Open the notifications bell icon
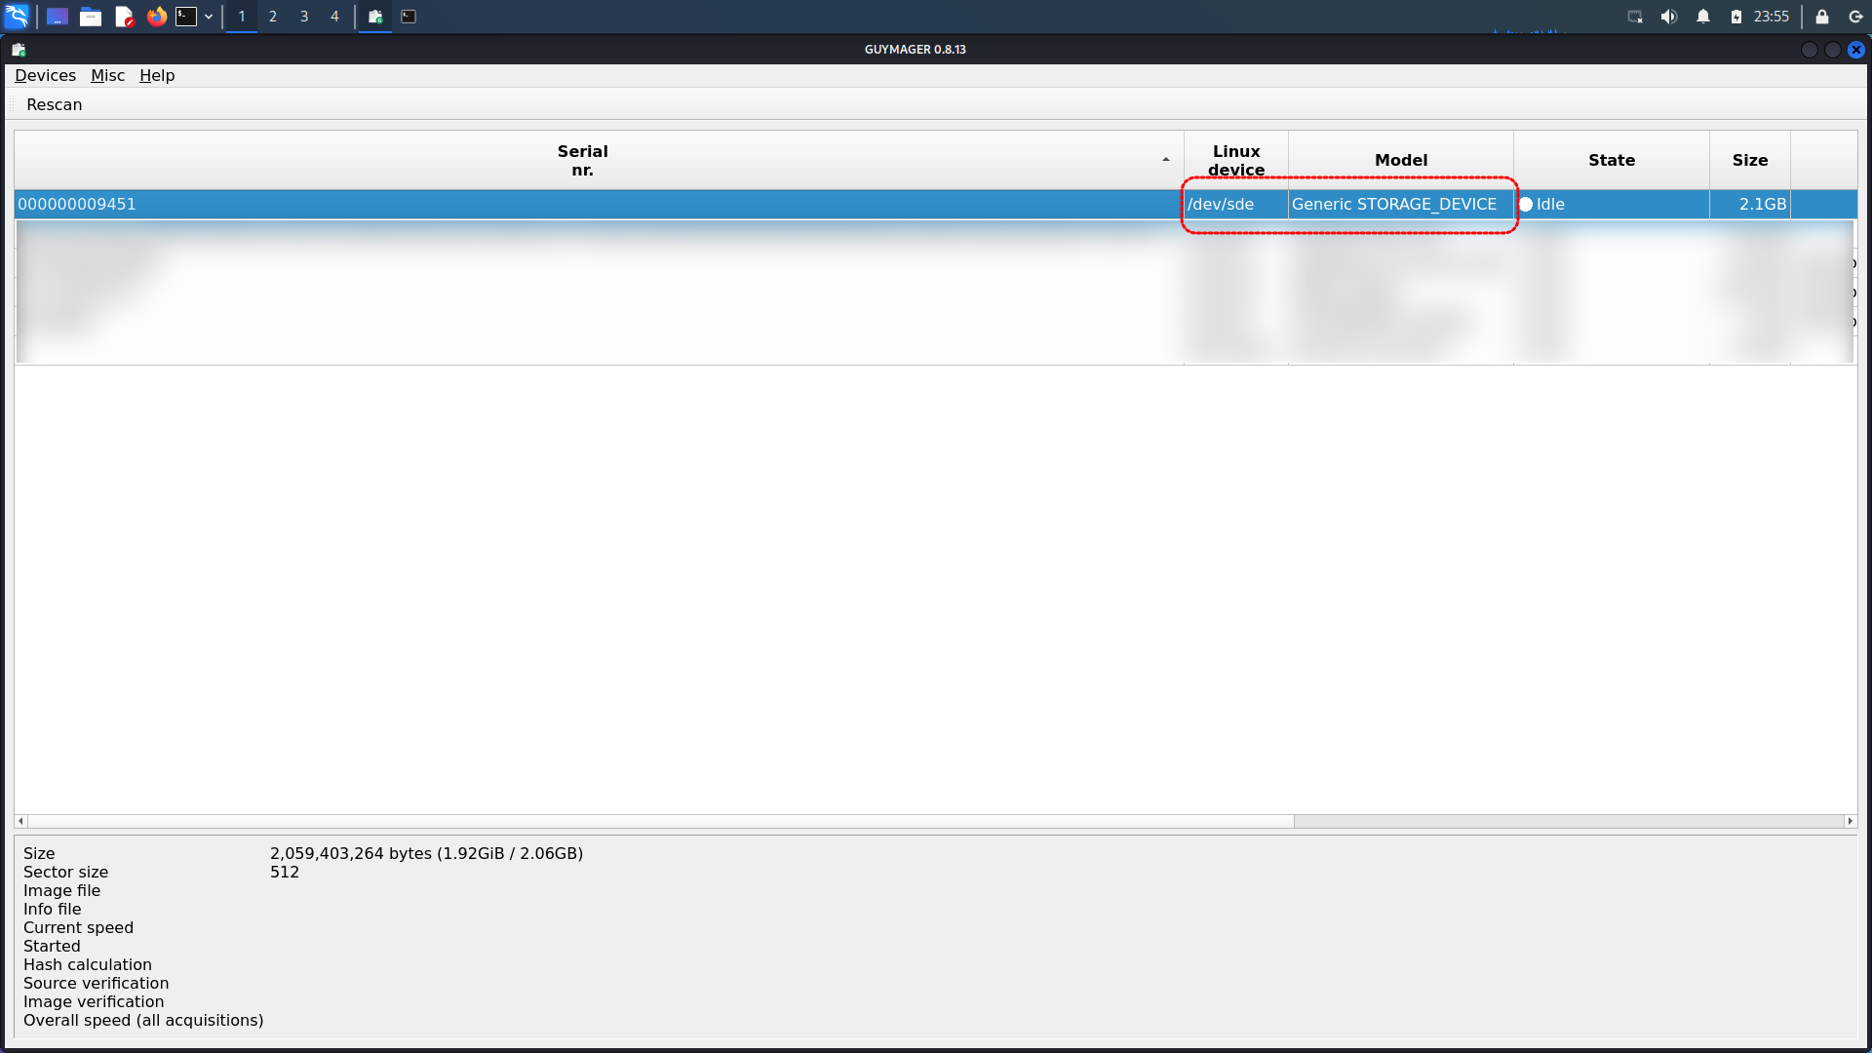 pyautogui.click(x=1703, y=17)
